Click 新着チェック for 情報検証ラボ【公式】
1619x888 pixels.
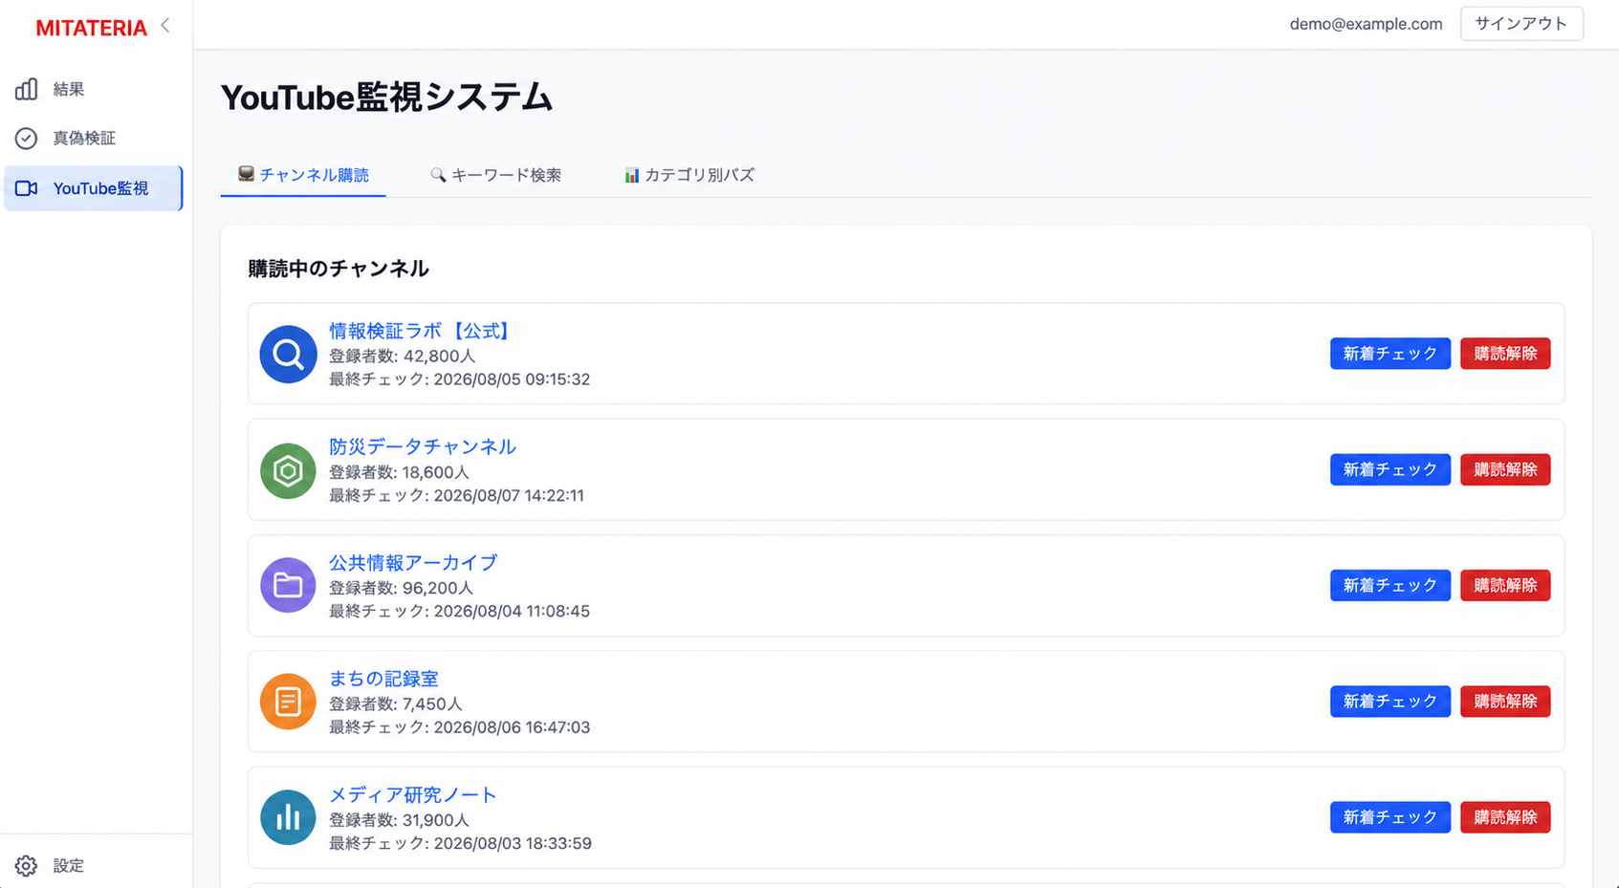[x=1390, y=354]
